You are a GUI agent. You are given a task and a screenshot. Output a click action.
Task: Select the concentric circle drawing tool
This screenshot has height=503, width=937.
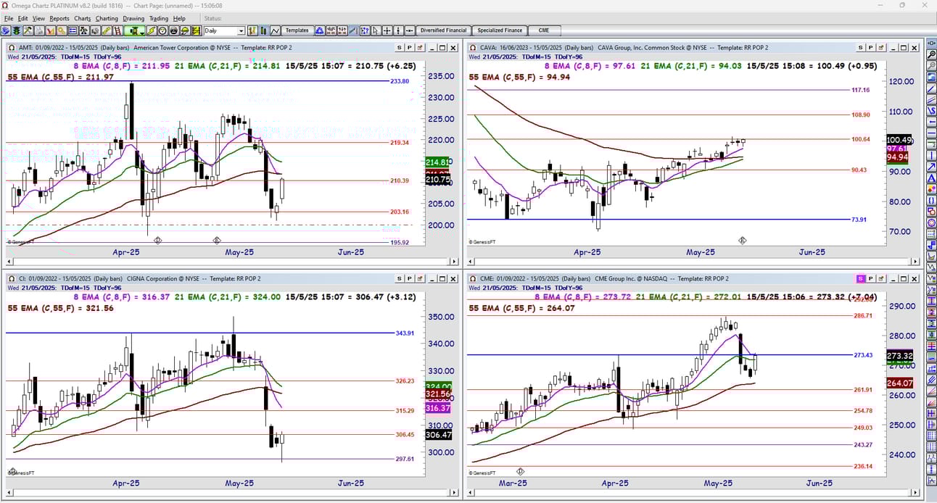click(930, 223)
